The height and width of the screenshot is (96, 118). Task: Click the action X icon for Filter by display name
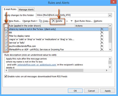point(102,36)
